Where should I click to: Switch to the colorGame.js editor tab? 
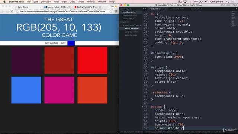(x=197, y=9)
